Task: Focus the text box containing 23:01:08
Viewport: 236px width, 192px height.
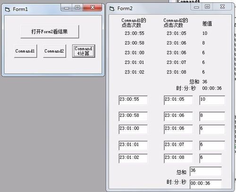Action: click(x=178, y=158)
